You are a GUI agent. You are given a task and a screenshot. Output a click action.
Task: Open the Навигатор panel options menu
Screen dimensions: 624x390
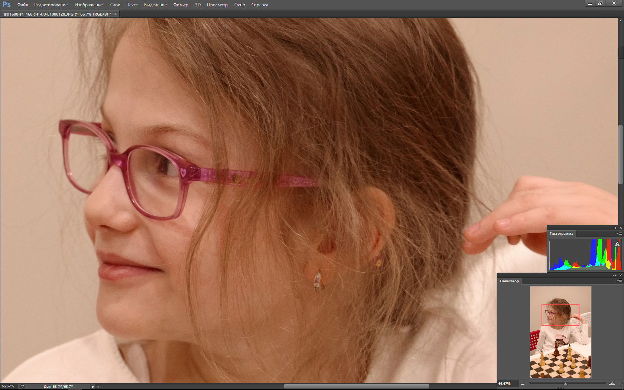click(x=620, y=281)
